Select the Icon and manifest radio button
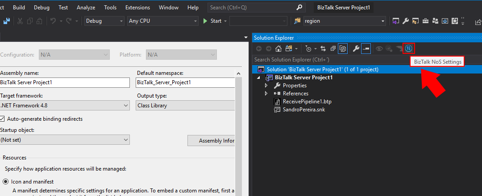Screen dimensions: 482x196 tap(5, 182)
